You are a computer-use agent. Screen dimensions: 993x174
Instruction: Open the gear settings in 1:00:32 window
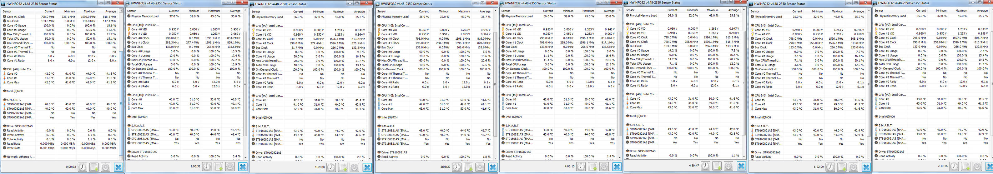(x=230, y=166)
